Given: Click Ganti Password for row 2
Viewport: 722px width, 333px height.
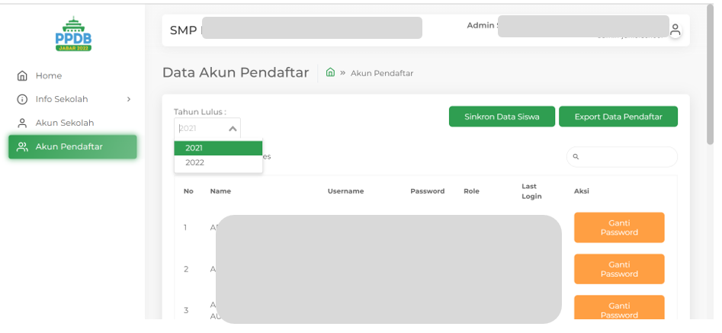Looking at the screenshot, I should coord(618,269).
